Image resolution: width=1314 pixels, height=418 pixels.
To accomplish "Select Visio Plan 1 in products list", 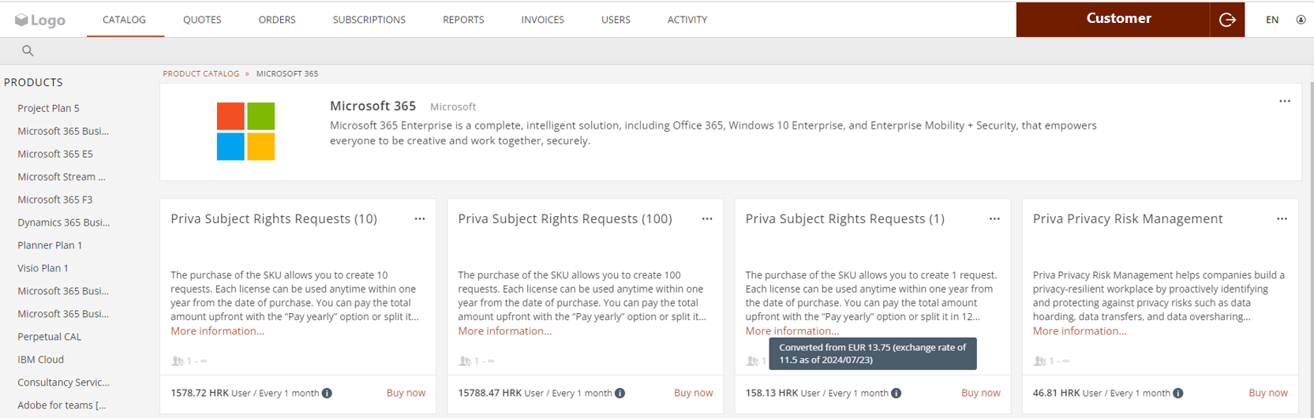I will [43, 268].
